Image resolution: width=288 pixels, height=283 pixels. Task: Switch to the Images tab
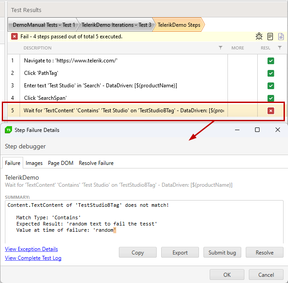pos(34,163)
